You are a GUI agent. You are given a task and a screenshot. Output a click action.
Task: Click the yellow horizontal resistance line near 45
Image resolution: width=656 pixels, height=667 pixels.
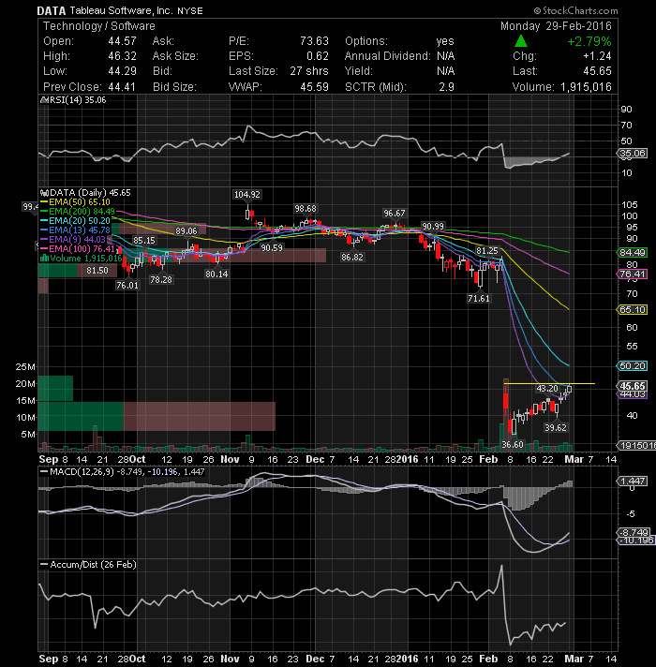coord(549,384)
